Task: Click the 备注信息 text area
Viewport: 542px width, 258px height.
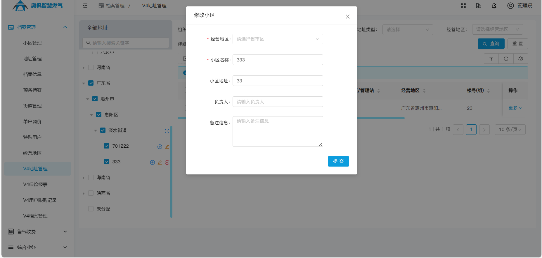Action: coord(278,131)
